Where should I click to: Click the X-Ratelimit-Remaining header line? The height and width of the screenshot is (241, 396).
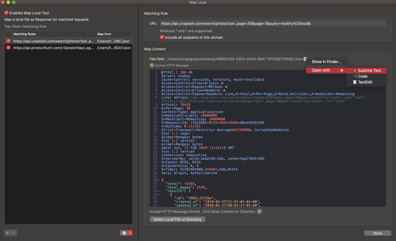point(193,119)
